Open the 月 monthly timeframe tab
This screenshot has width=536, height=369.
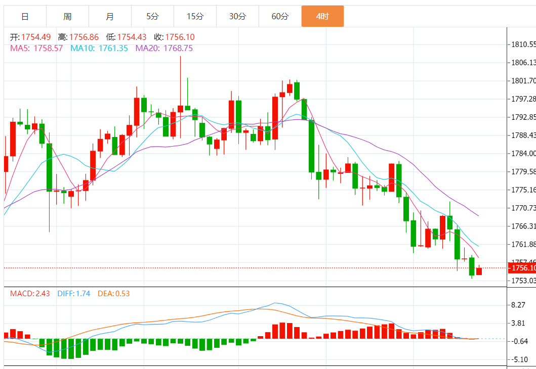point(110,16)
